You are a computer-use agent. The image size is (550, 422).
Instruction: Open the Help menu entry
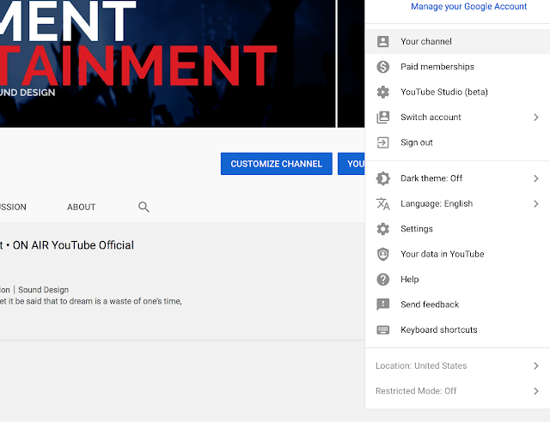[457, 280]
